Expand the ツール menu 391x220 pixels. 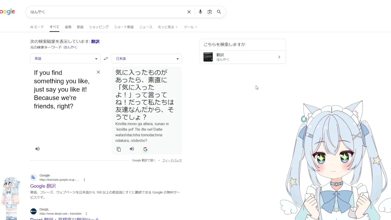click(x=190, y=27)
